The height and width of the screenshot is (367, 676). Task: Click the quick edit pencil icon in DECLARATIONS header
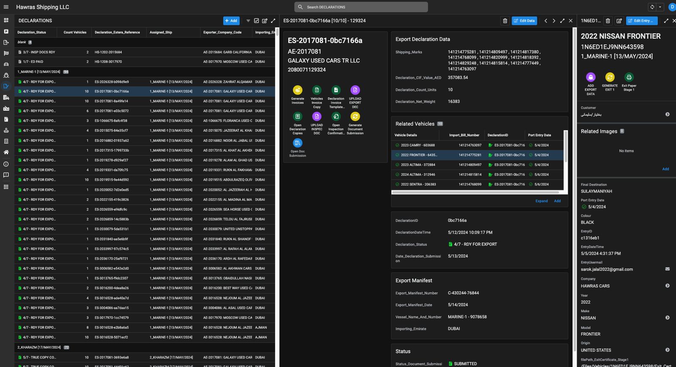coord(264,21)
